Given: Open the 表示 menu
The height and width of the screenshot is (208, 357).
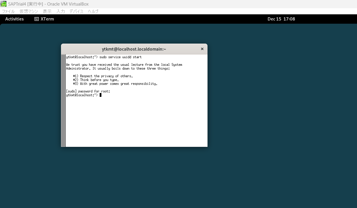Looking at the screenshot, I should coord(47,11).
